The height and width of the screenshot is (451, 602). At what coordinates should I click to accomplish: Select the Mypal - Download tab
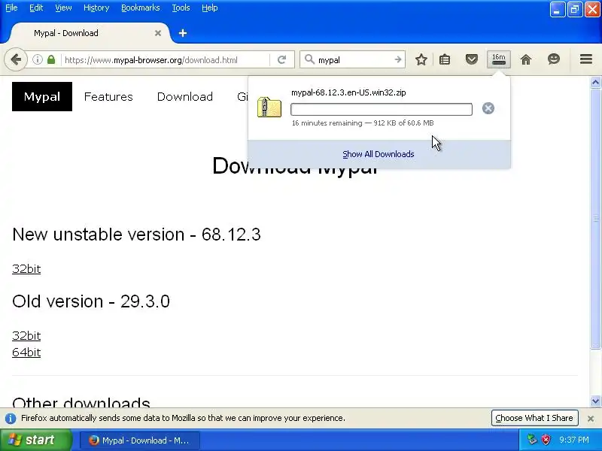(x=89, y=33)
